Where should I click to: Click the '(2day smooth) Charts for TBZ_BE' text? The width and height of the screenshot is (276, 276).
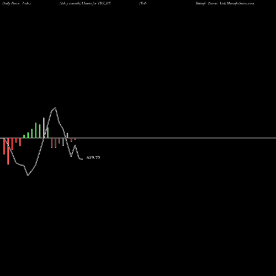coord(85,3)
